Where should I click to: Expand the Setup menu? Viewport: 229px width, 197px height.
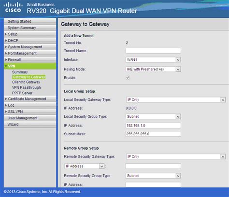[x=30, y=34]
